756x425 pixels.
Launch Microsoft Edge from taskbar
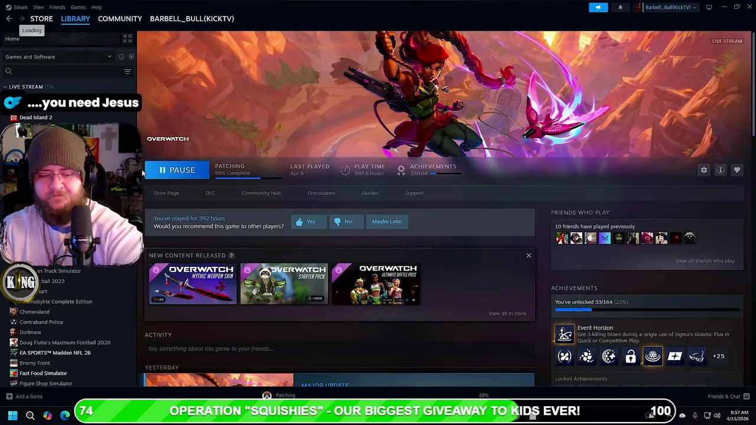tap(65, 415)
